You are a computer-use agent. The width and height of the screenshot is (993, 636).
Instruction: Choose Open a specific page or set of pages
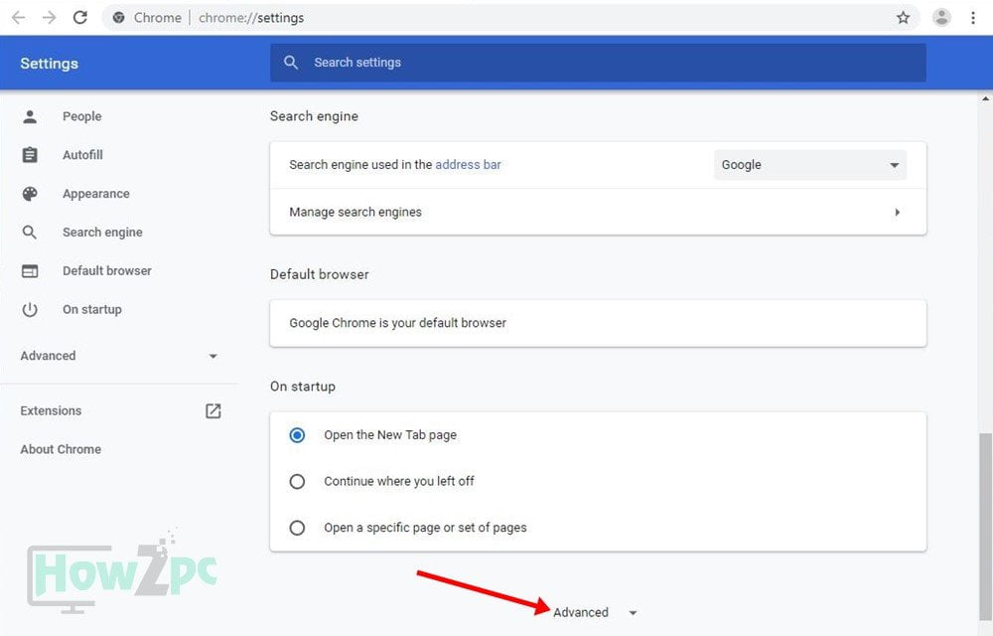coord(297,528)
